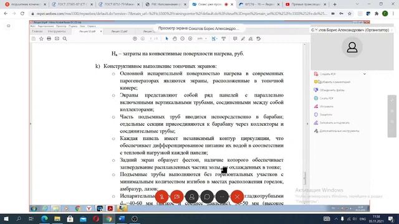Click Сжать PDF in side panel
399x224 pixels.
(324, 98)
